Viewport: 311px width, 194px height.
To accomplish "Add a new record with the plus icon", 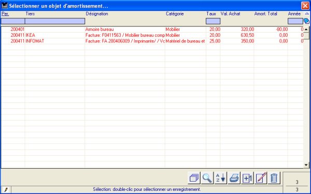I will [247, 178].
